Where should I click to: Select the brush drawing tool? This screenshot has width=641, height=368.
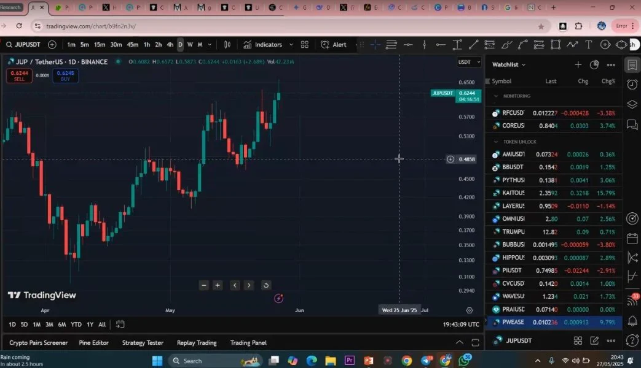pyautogui.click(x=506, y=45)
